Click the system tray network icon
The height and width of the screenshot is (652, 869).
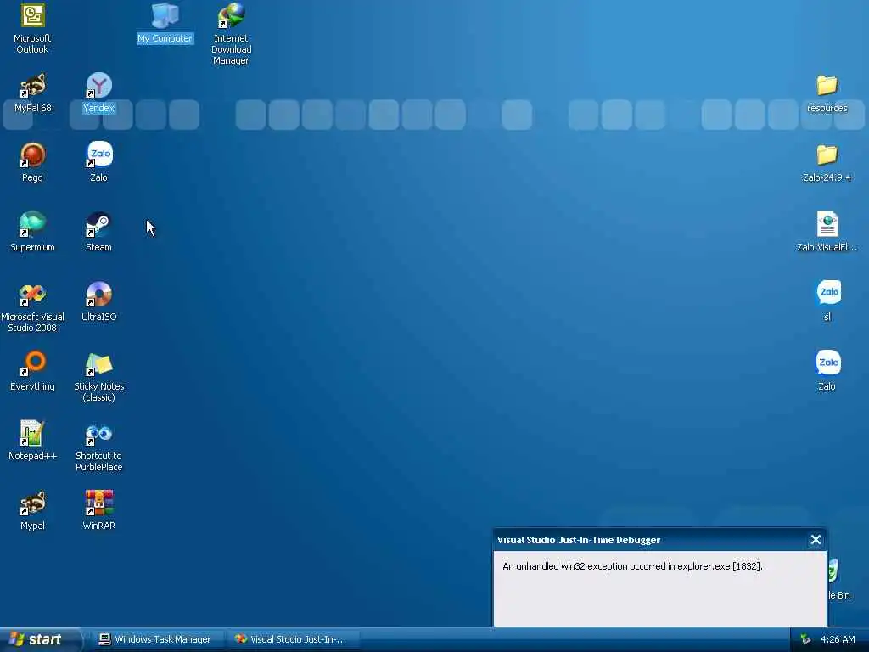coord(805,640)
